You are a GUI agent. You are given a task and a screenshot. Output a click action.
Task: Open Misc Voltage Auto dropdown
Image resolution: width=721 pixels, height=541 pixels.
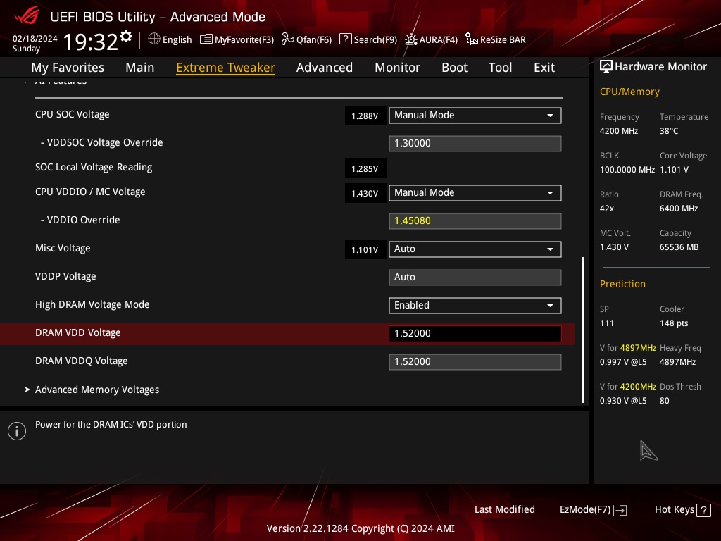click(x=475, y=249)
